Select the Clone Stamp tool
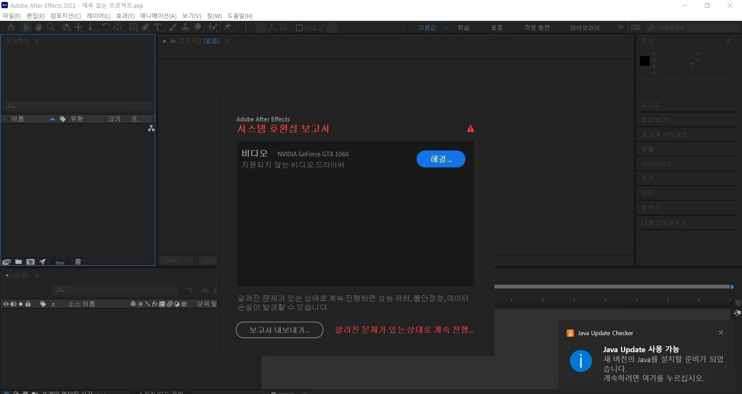 [x=185, y=27]
